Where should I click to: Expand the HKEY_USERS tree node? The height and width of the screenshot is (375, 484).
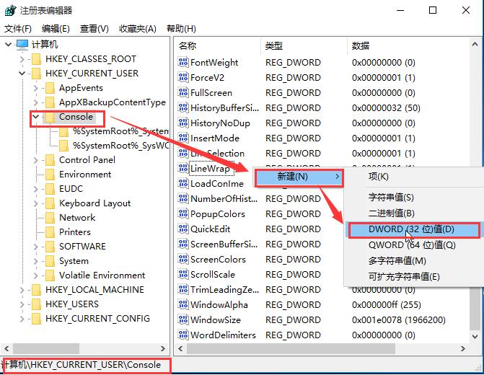point(22,304)
